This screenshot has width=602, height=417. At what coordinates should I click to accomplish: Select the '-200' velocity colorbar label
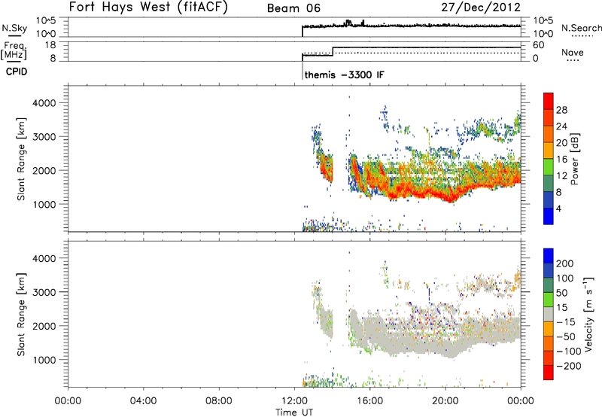click(569, 366)
